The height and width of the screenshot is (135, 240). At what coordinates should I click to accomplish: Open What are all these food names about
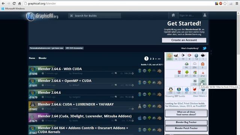(x=186, y=113)
